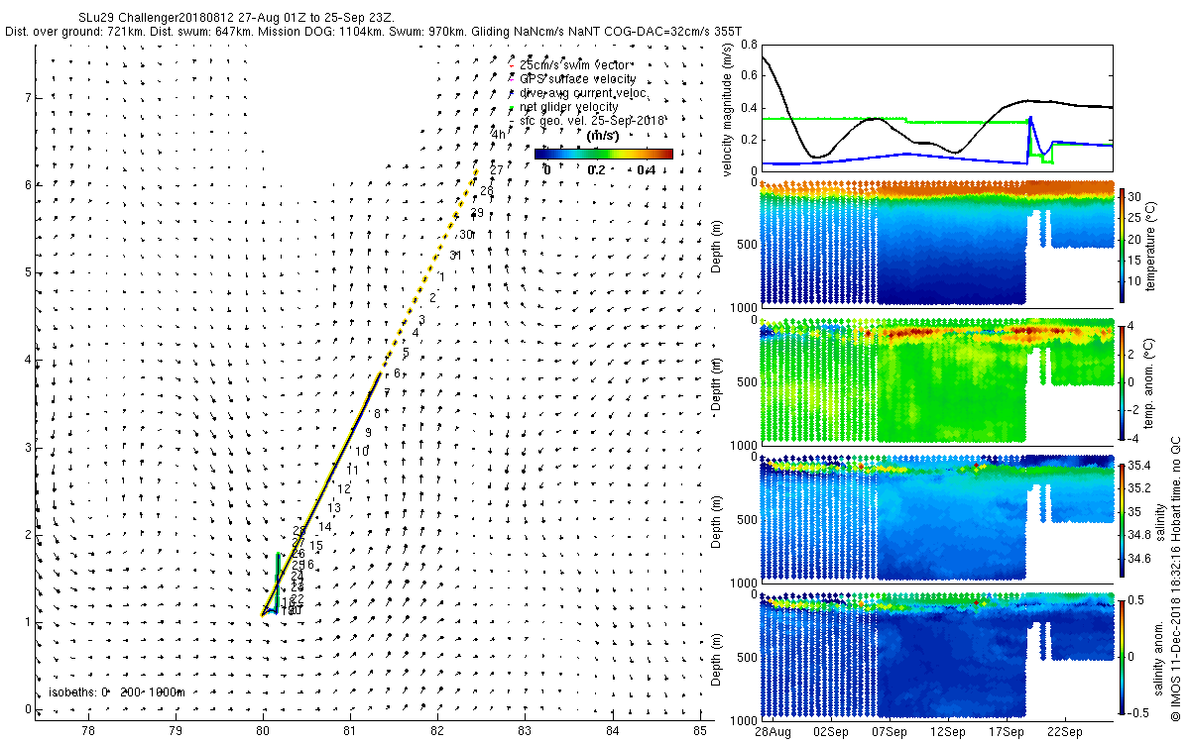Click the "isobaths: 0 200 1000m" note

pyautogui.click(x=117, y=691)
